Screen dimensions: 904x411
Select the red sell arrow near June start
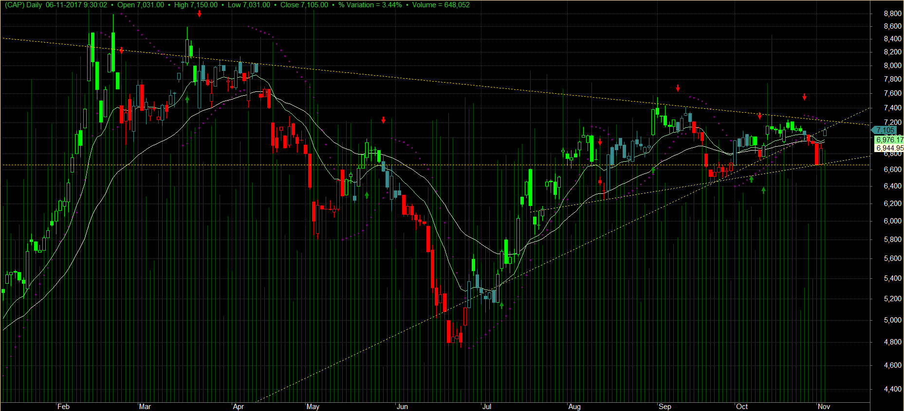(383, 120)
